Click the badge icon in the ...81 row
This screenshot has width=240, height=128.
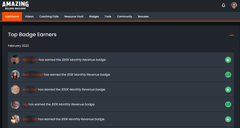coord(228,119)
